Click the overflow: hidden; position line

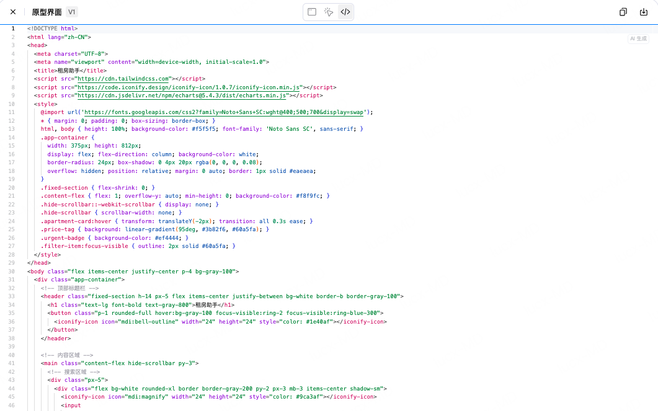182,171
